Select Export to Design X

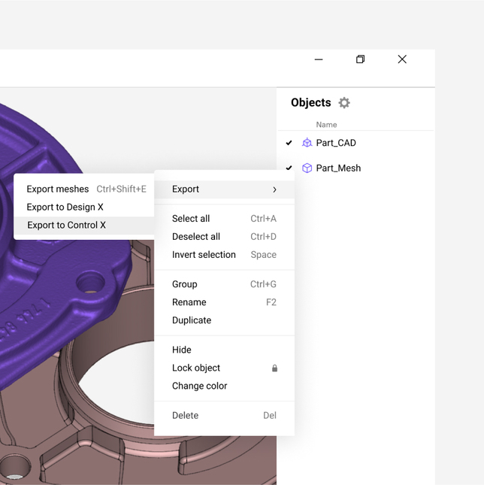(65, 208)
